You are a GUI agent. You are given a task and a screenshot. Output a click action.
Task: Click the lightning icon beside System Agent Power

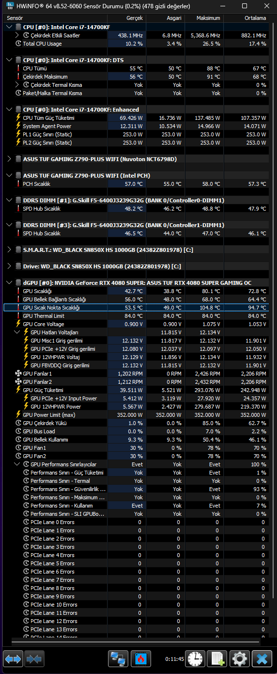click(x=18, y=126)
